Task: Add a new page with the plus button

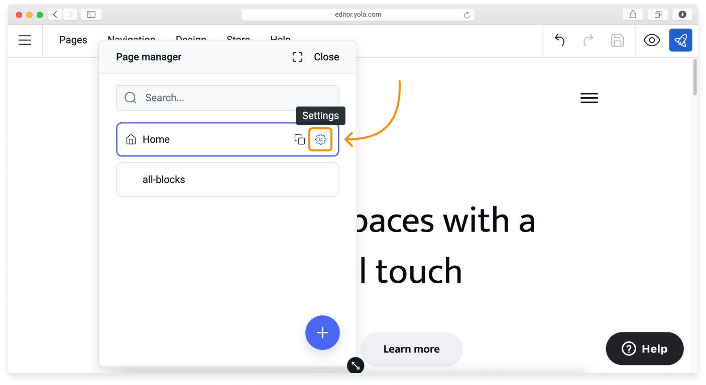Action: click(x=322, y=332)
